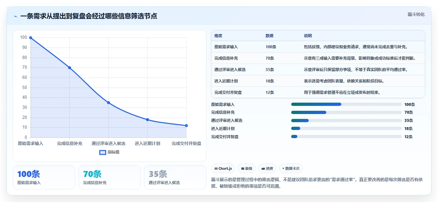Select the 表格 tag
Image resolution: width=438 pixels, height=202 pixels.
[x=247, y=168]
